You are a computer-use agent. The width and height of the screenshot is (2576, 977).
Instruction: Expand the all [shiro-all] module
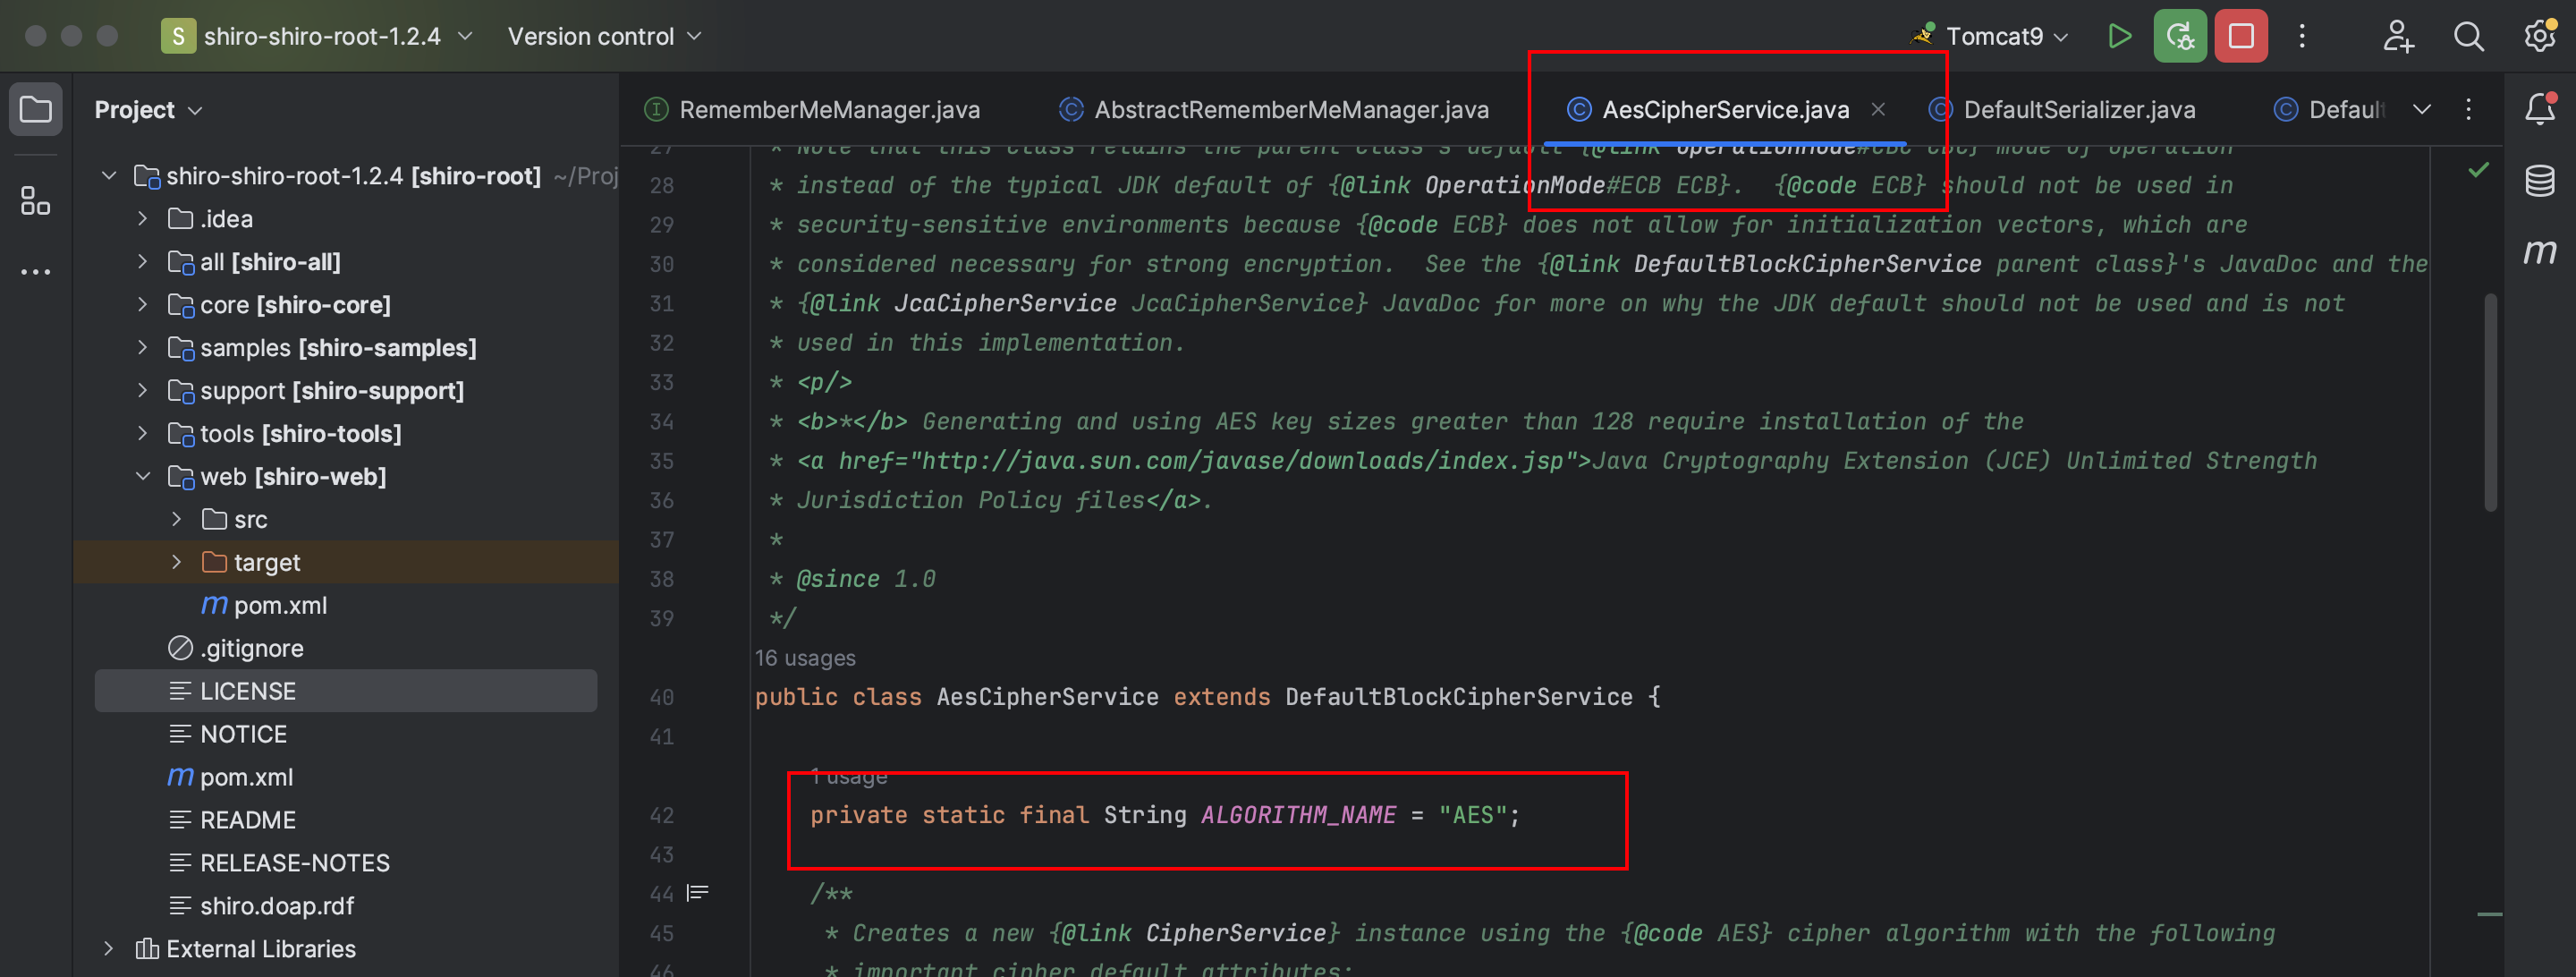(142, 262)
